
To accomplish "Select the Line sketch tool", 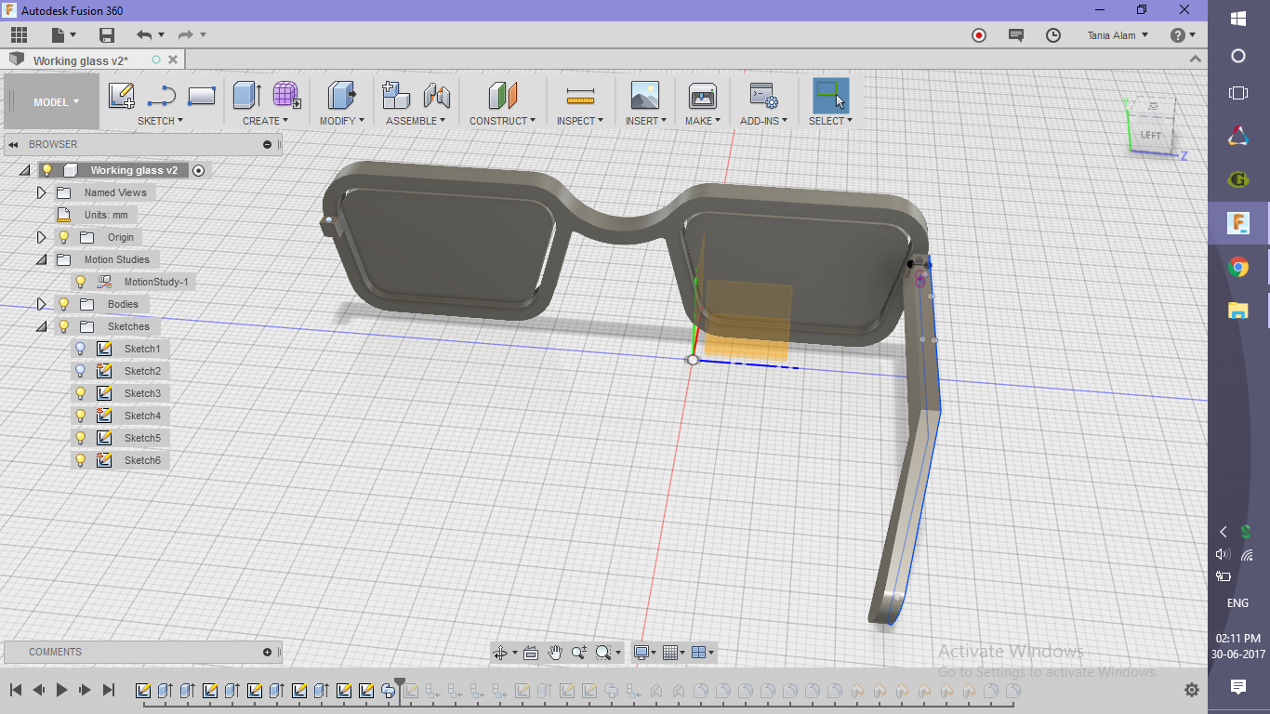I will click(162, 96).
